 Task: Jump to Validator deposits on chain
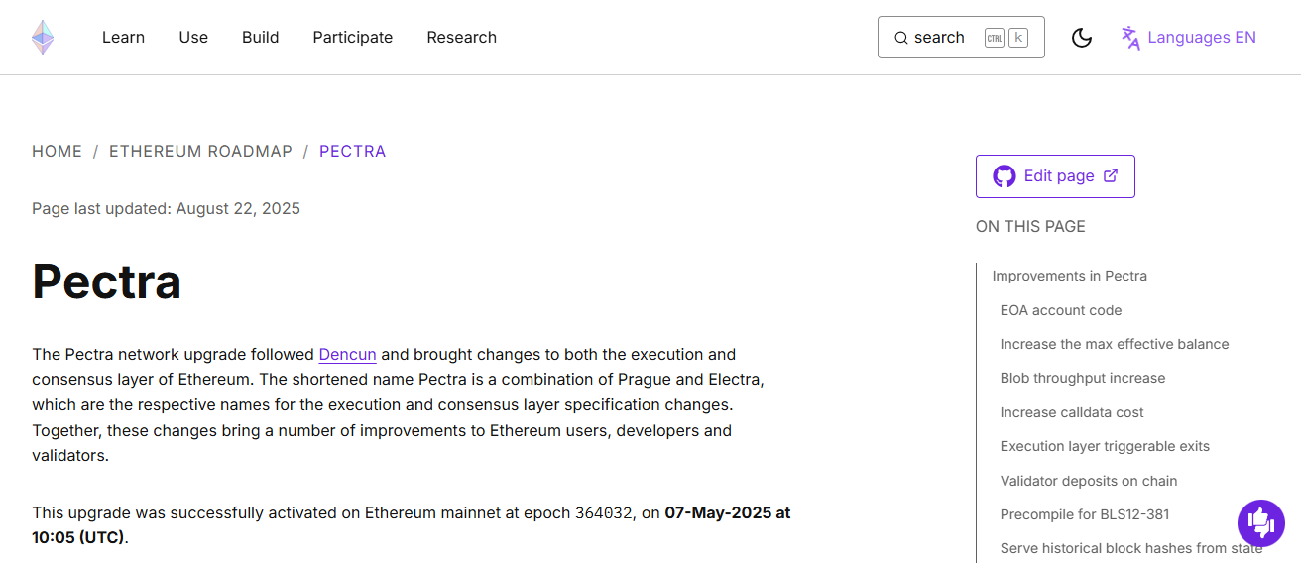point(1089,481)
